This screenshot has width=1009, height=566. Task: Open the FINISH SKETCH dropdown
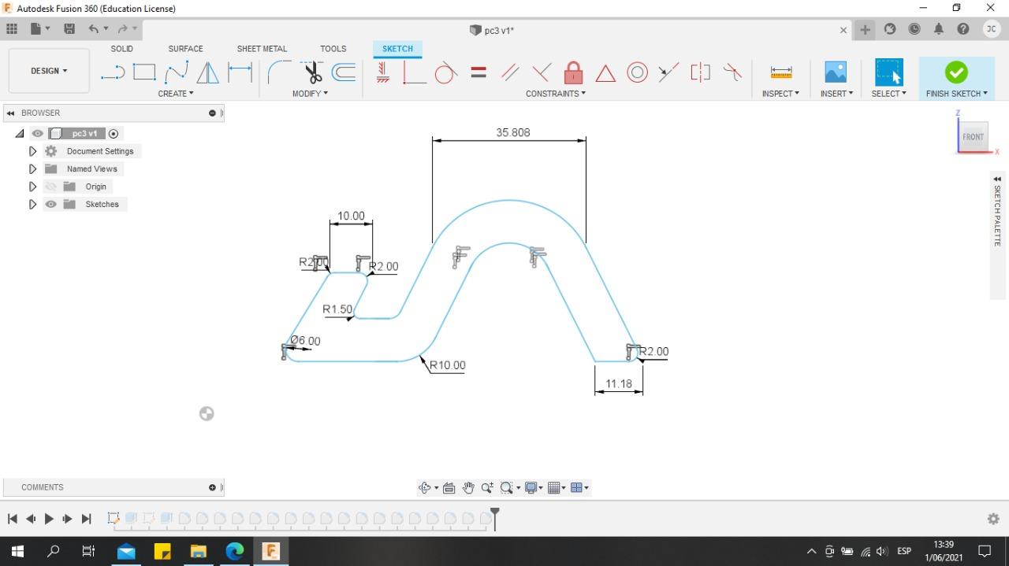click(956, 94)
